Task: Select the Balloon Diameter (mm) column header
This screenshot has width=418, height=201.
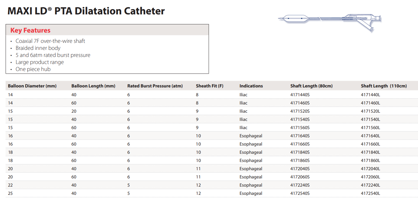Action: click(x=32, y=86)
